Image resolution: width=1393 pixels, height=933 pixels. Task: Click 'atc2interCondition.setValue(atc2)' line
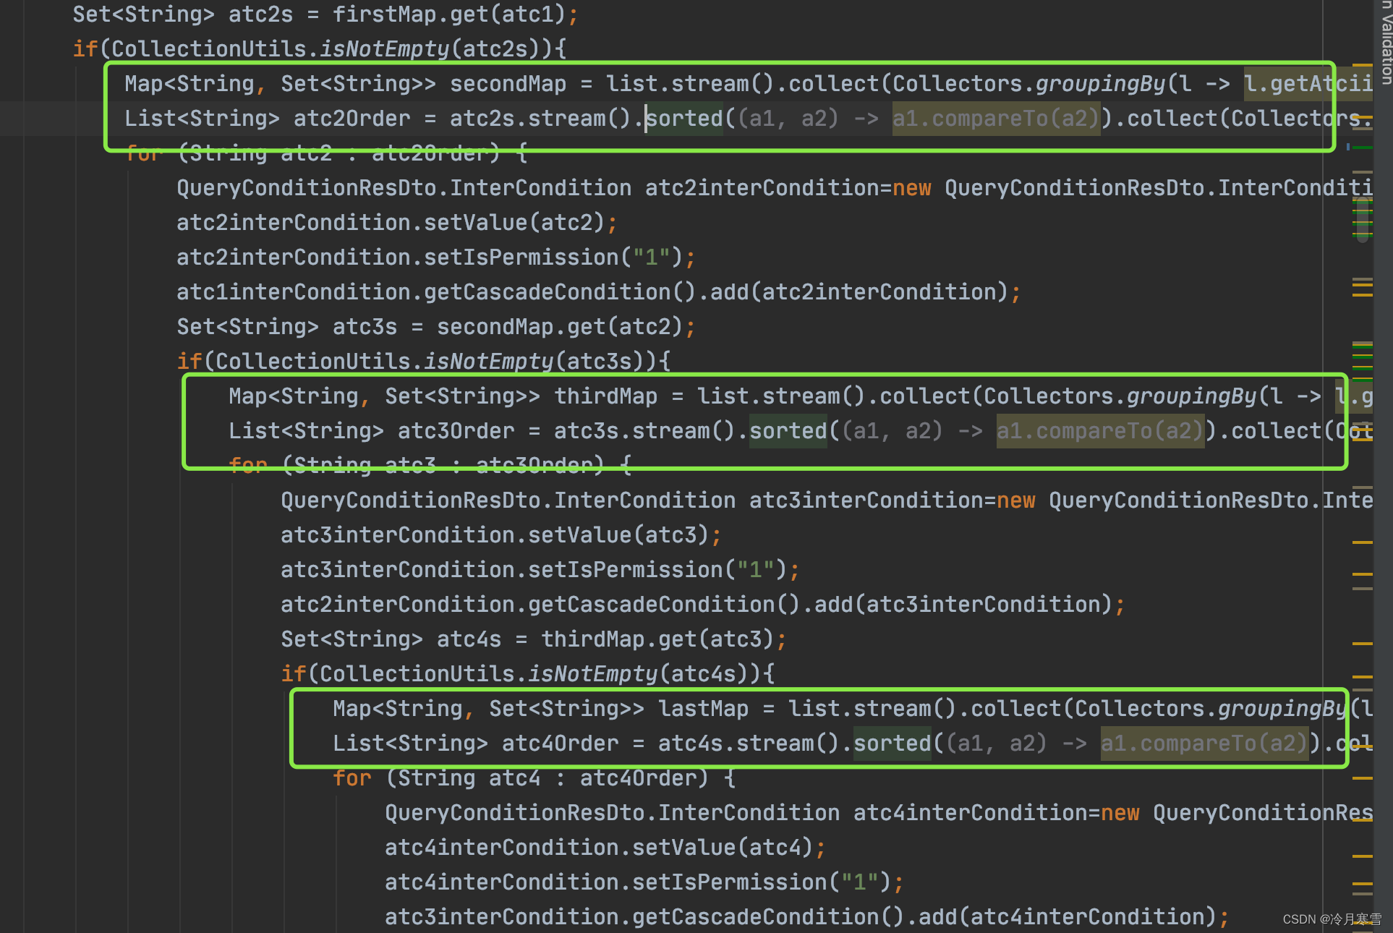[396, 223]
